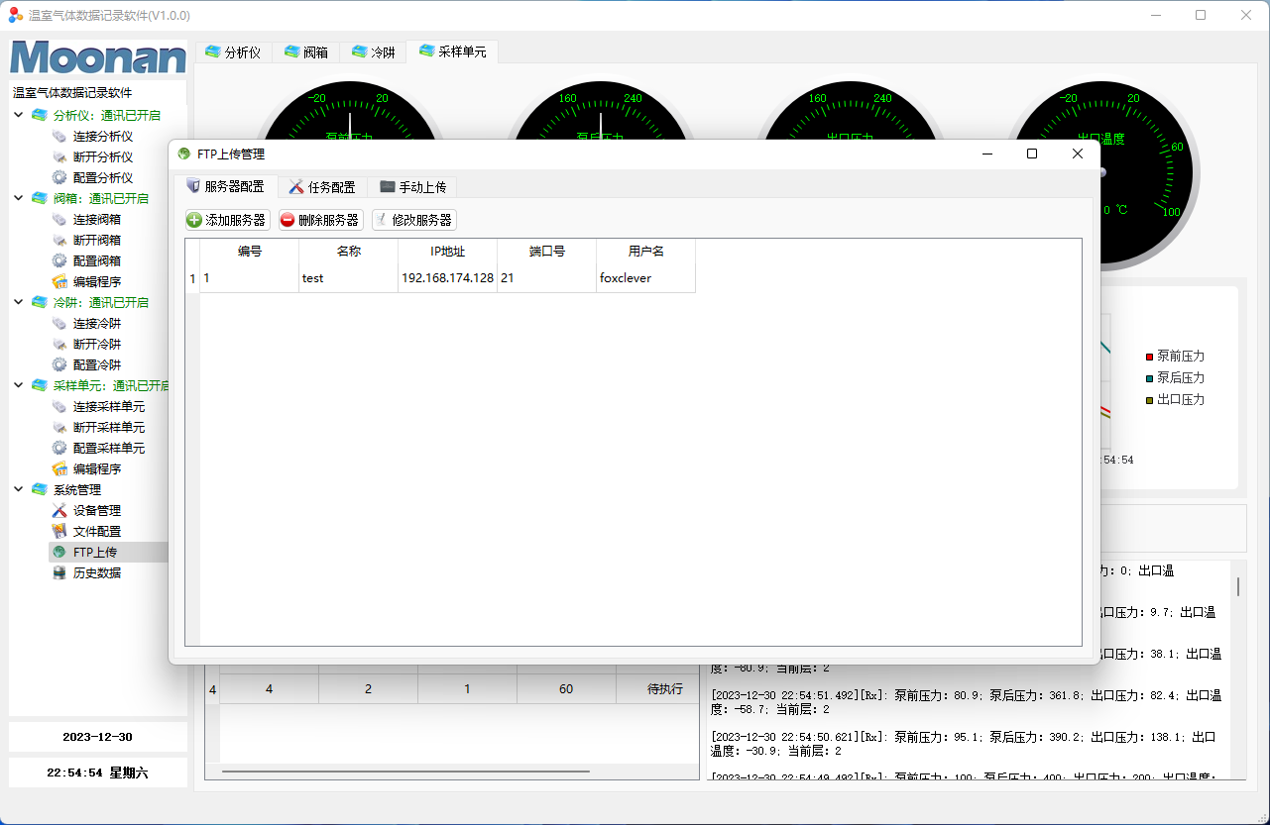The width and height of the screenshot is (1270, 825).
Task: Click the 连接分析仪 link icon
Action: [x=59, y=136]
